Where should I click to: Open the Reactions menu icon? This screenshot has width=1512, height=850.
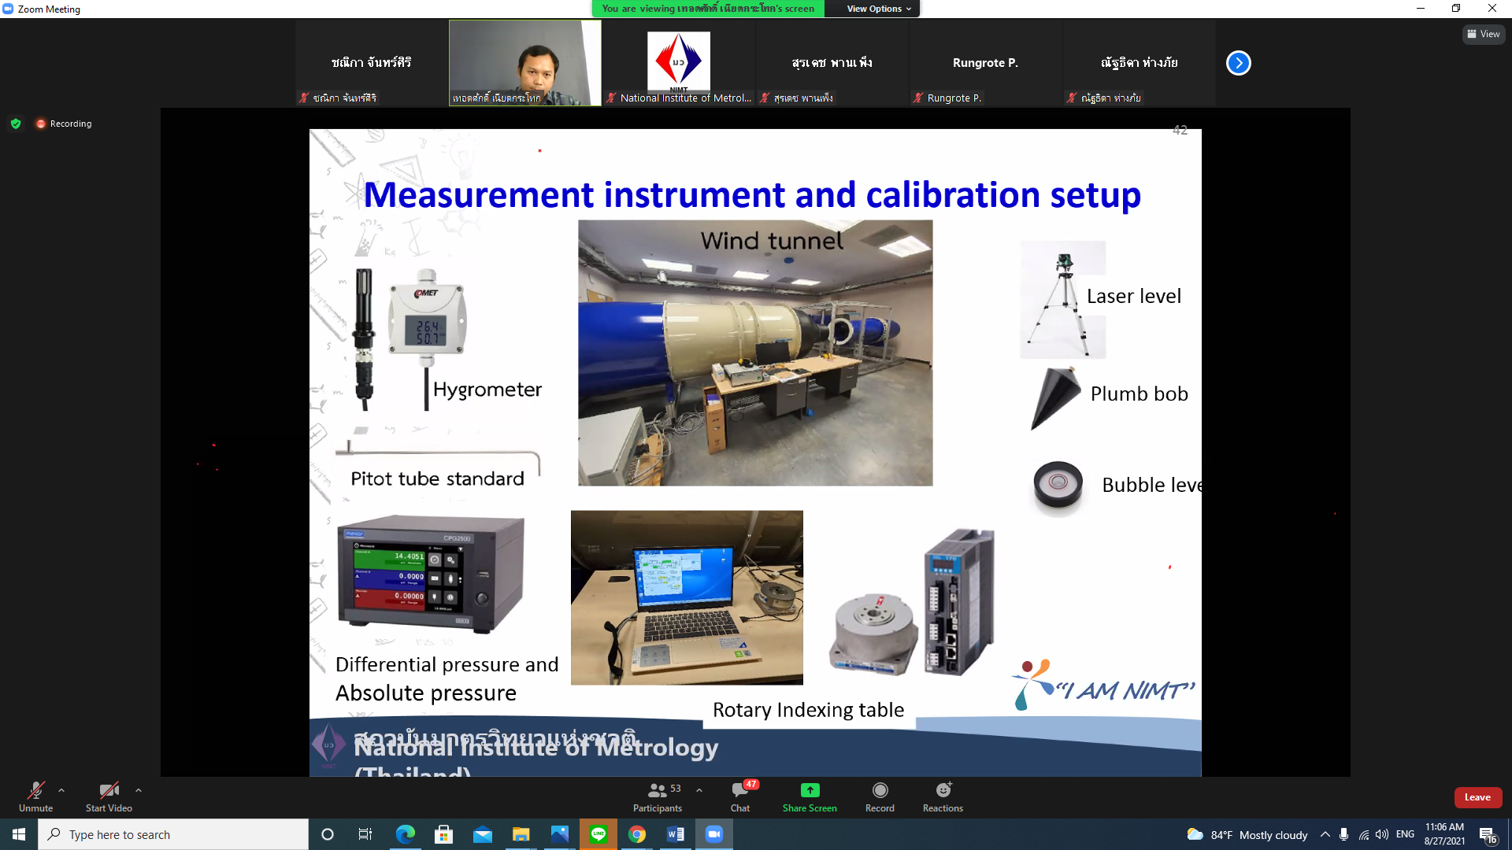click(x=943, y=791)
